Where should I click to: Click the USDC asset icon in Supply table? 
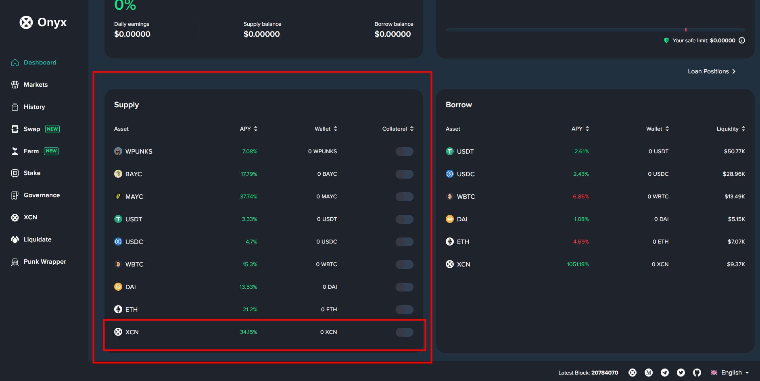coord(118,242)
